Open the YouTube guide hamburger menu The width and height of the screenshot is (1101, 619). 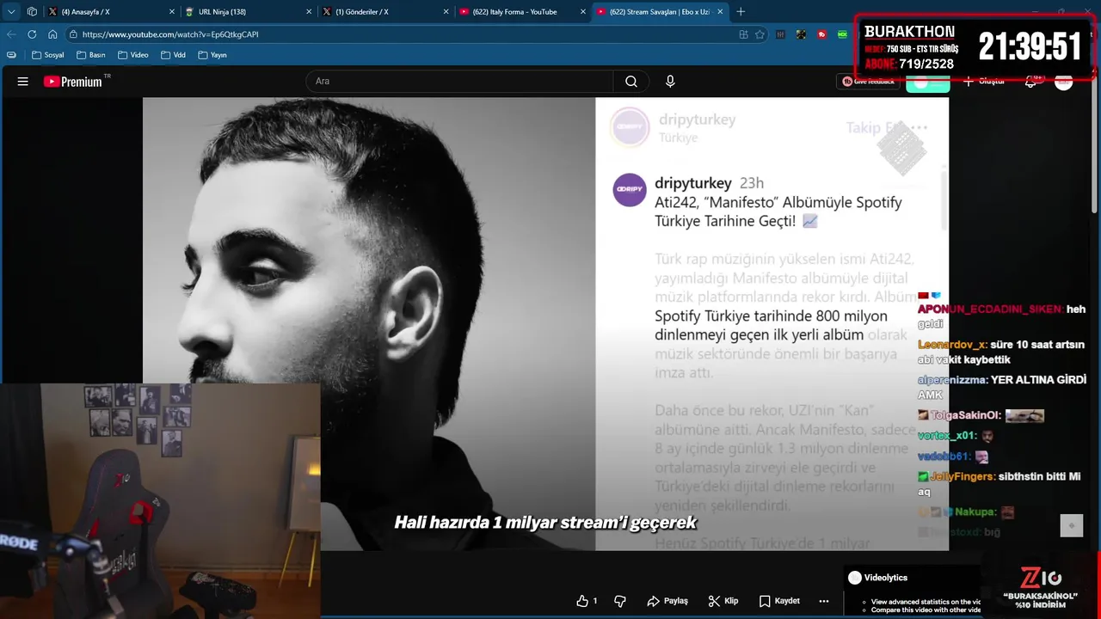(x=23, y=82)
